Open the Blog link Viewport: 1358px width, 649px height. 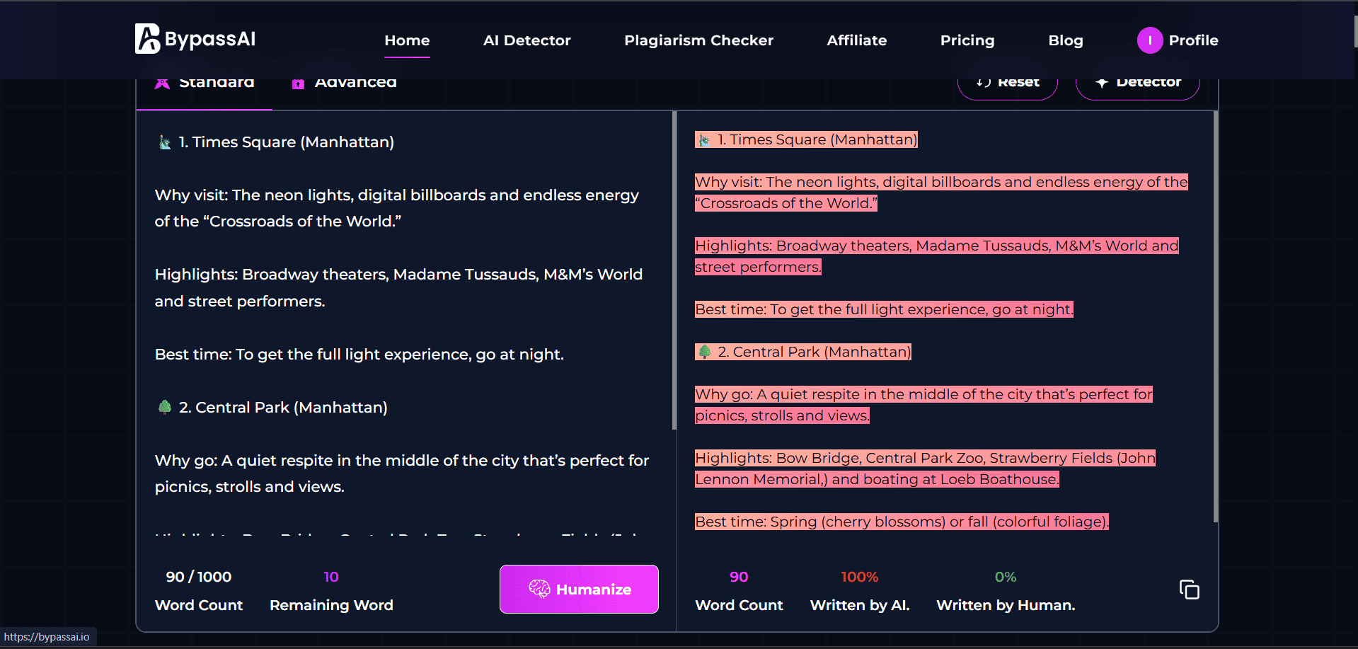pos(1065,40)
